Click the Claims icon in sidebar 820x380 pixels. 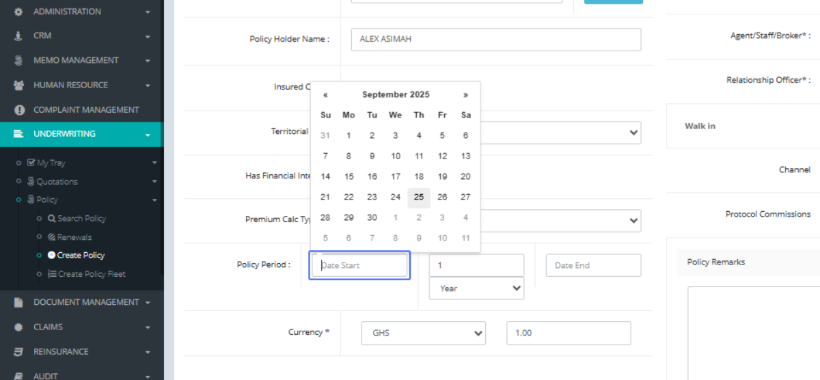[18, 327]
